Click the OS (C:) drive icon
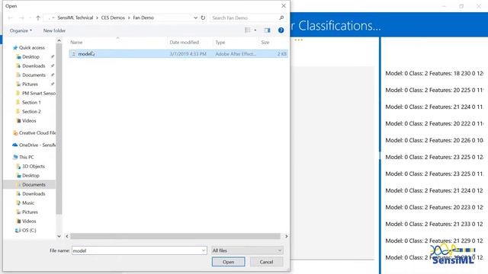 click(18, 230)
